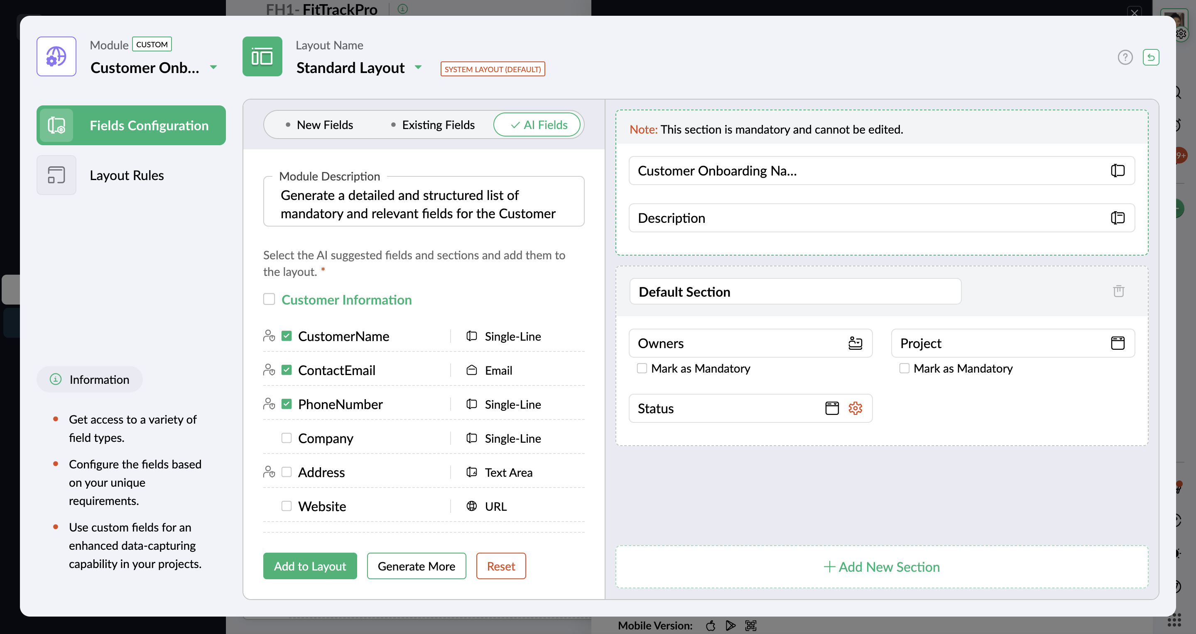Click the Information info icon
1196x634 pixels.
56,379
